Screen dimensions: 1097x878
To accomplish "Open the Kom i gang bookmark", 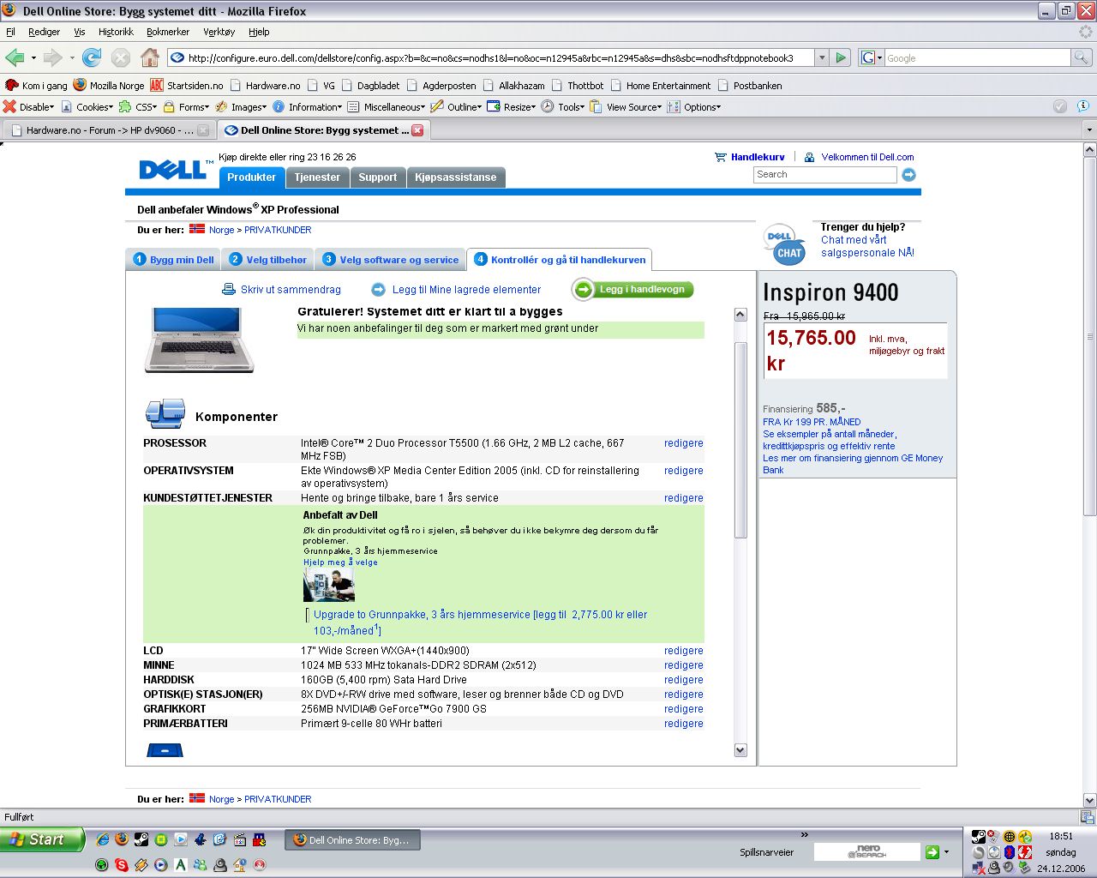I will [x=36, y=86].
